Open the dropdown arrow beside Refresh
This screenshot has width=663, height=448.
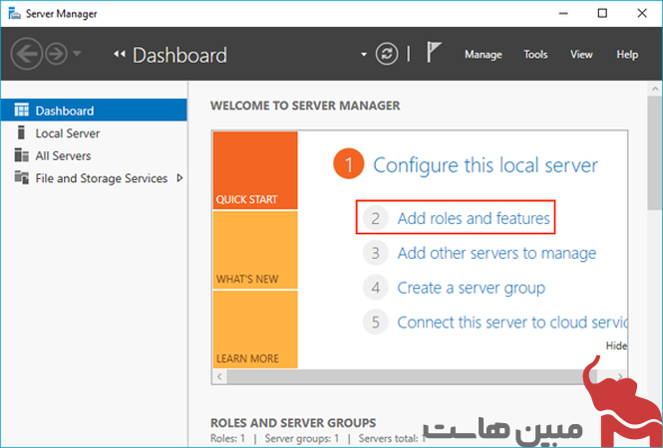(x=364, y=55)
